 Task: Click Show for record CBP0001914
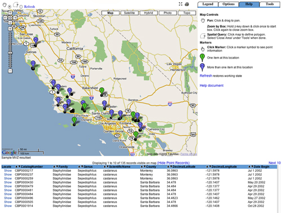(8, 206)
